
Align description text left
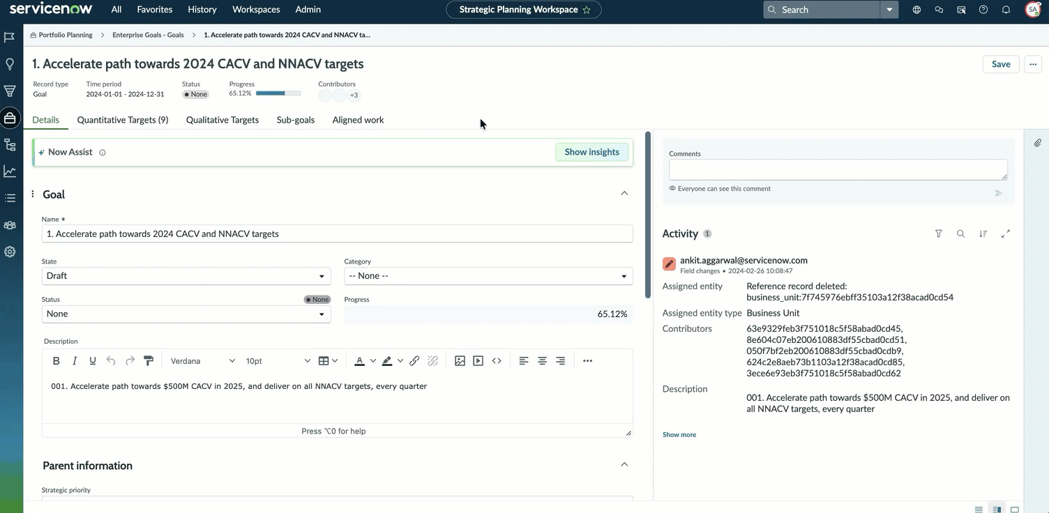coord(524,361)
